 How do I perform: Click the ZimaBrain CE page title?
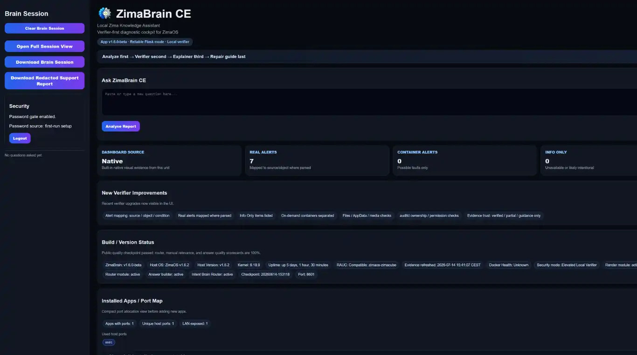pyautogui.click(x=153, y=14)
